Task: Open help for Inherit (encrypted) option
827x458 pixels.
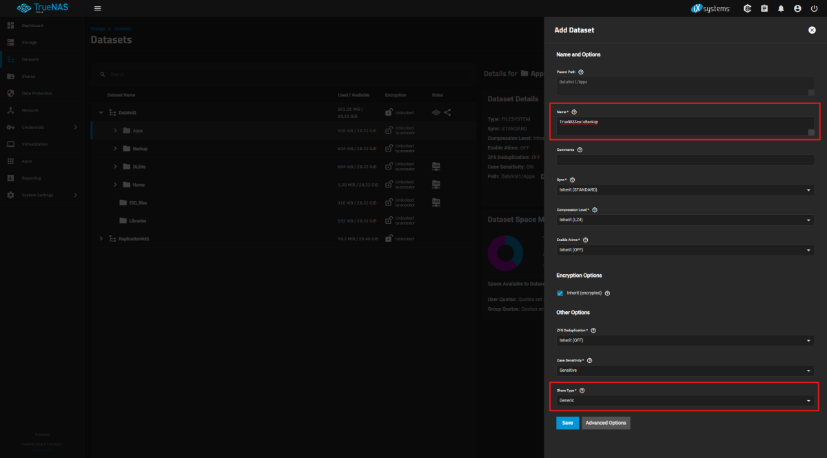Action: coord(607,293)
